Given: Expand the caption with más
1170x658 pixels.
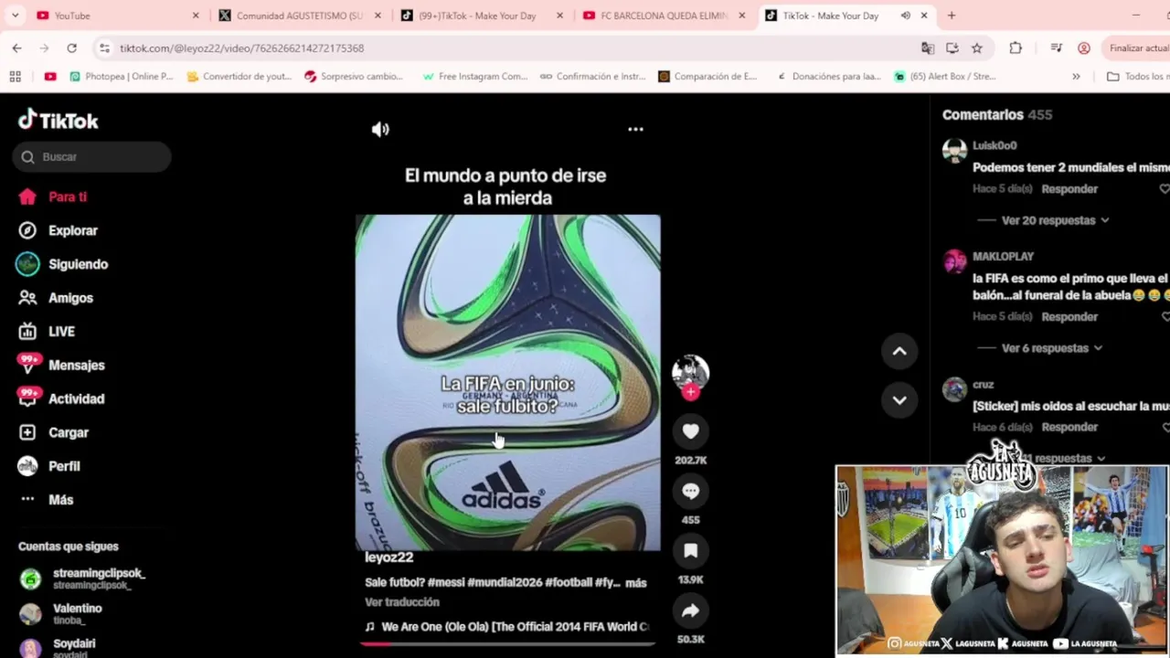Looking at the screenshot, I should [x=636, y=583].
